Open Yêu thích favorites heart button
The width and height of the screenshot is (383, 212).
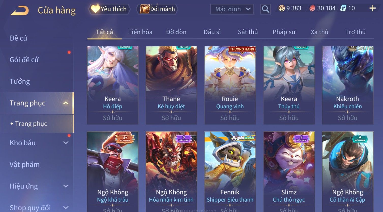109,9
